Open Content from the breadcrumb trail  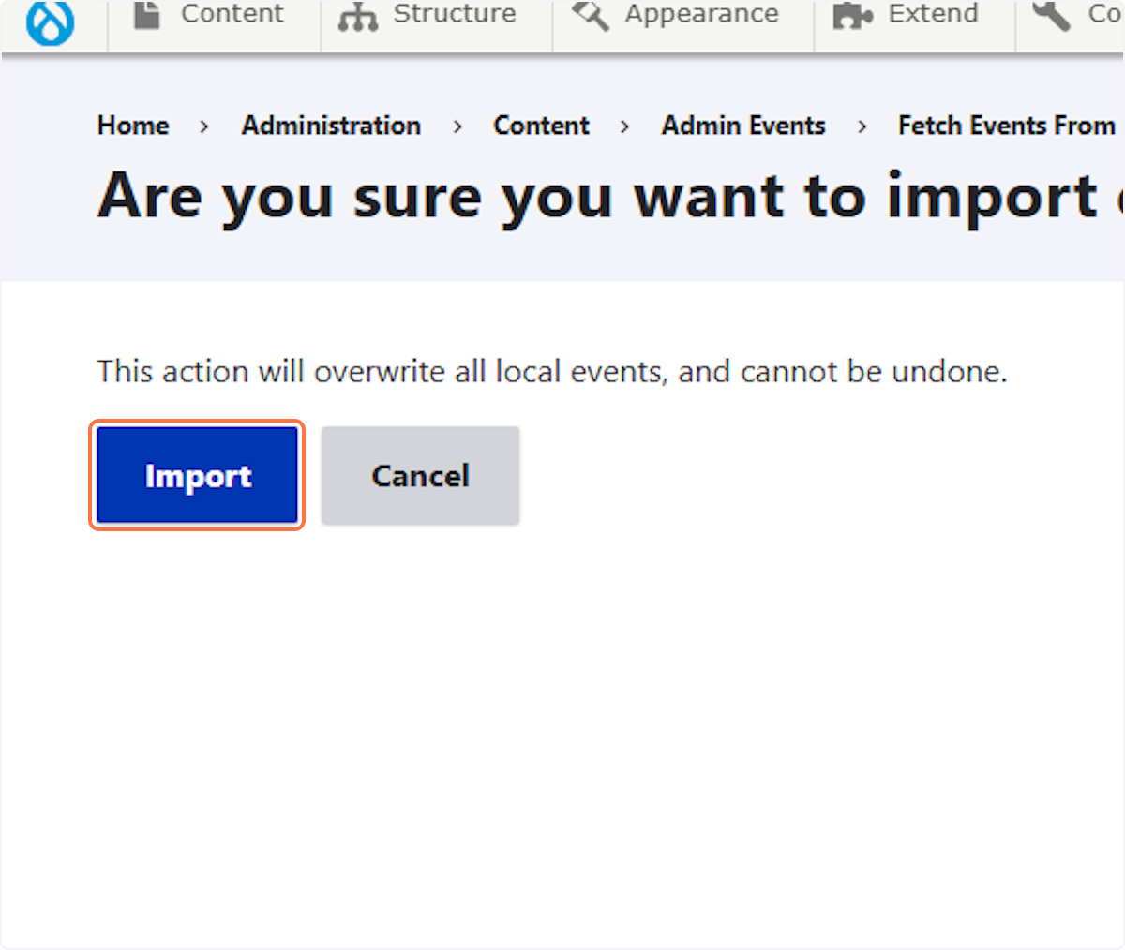point(541,125)
